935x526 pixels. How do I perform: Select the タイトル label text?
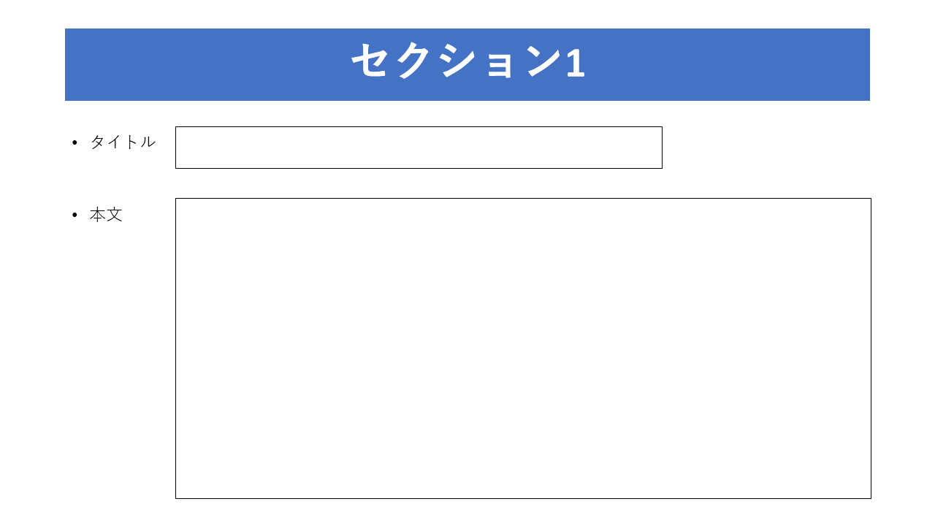(x=123, y=142)
